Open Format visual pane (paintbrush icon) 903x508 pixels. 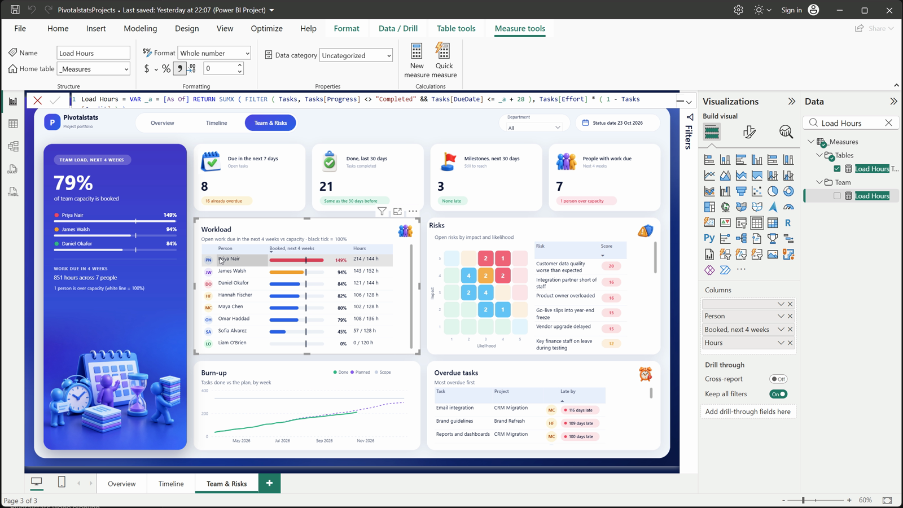[x=749, y=132]
